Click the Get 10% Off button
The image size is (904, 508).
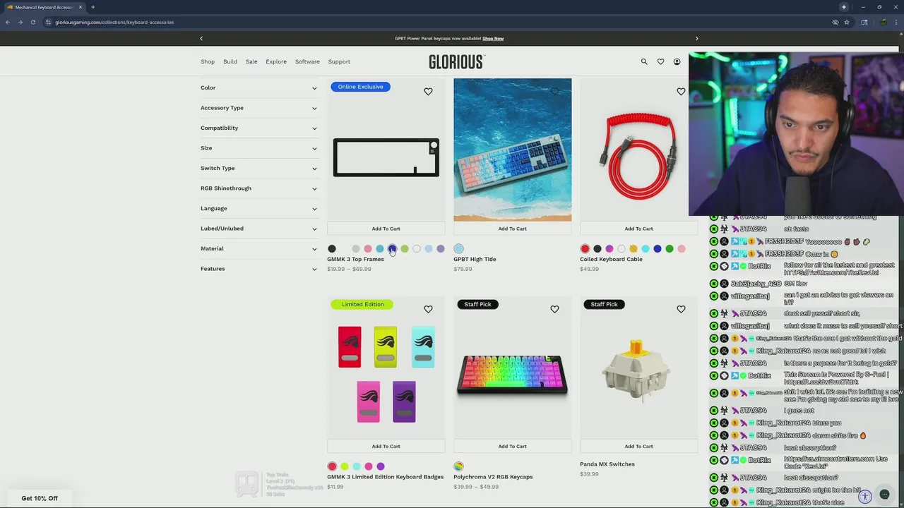(x=40, y=498)
